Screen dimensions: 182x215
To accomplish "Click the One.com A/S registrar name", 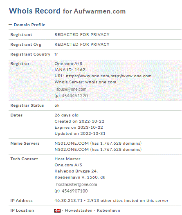I will point(68,64).
